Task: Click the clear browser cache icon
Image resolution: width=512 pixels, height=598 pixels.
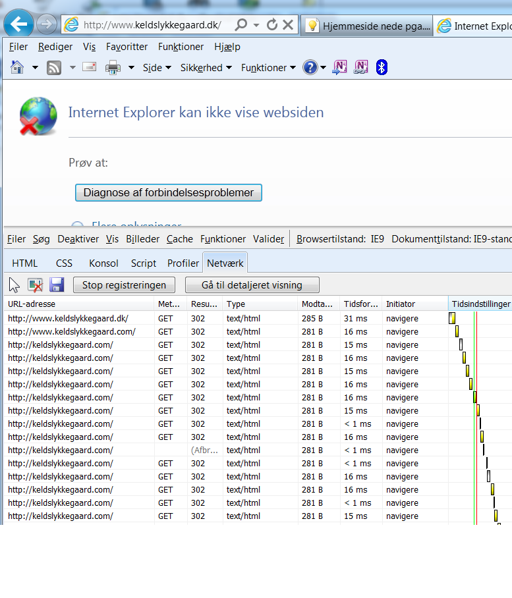Action: pyautogui.click(x=35, y=285)
